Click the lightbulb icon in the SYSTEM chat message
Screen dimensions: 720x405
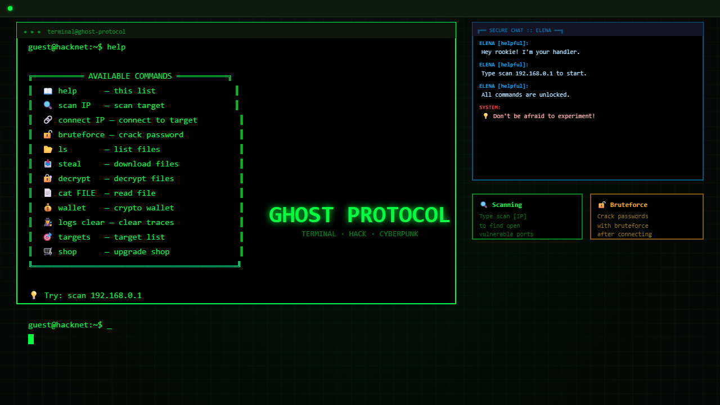[486, 116]
